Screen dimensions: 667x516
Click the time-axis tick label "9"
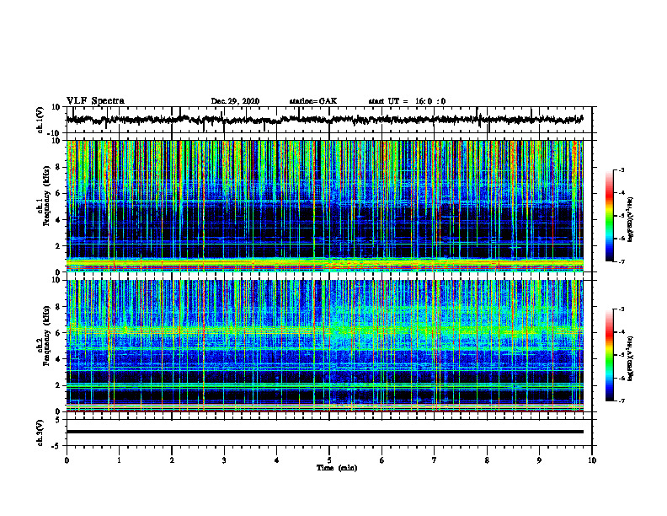tap(539, 460)
